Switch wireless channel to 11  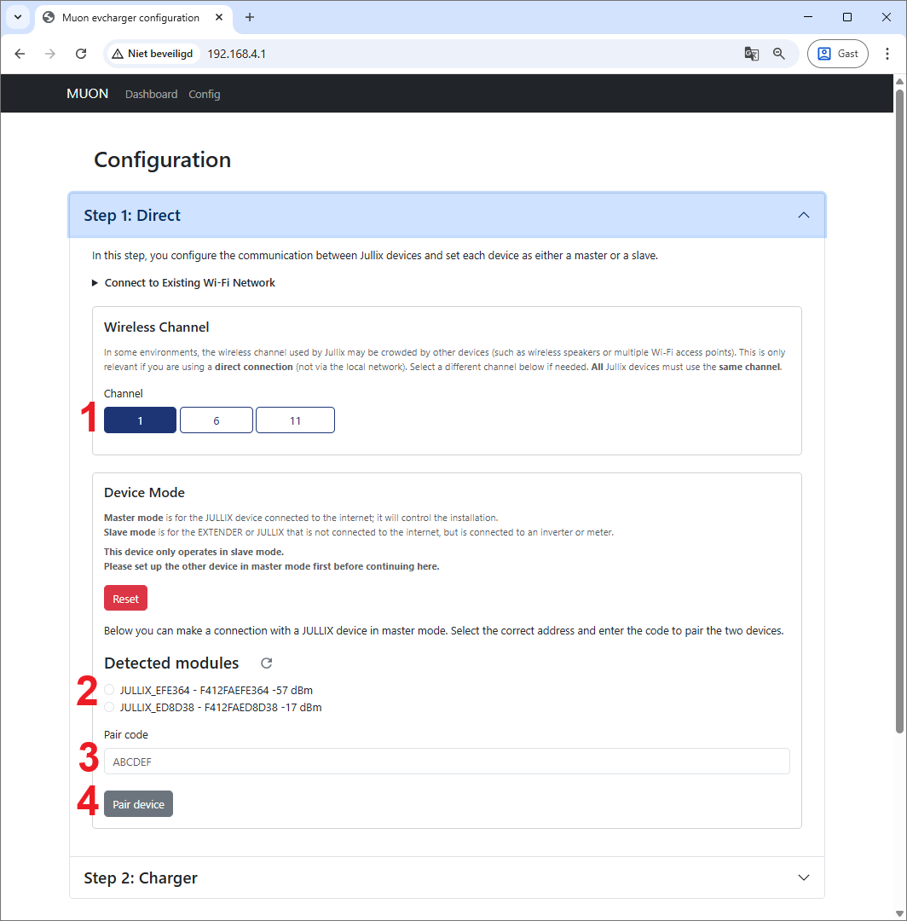pyautogui.click(x=295, y=420)
